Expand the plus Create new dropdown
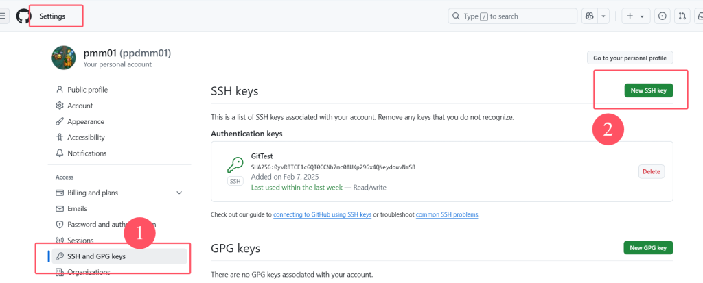The width and height of the screenshot is (703, 283). (x=636, y=16)
